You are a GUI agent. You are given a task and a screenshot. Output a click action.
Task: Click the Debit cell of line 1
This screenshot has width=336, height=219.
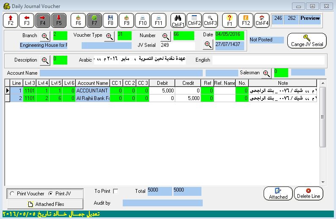coord(162,90)
